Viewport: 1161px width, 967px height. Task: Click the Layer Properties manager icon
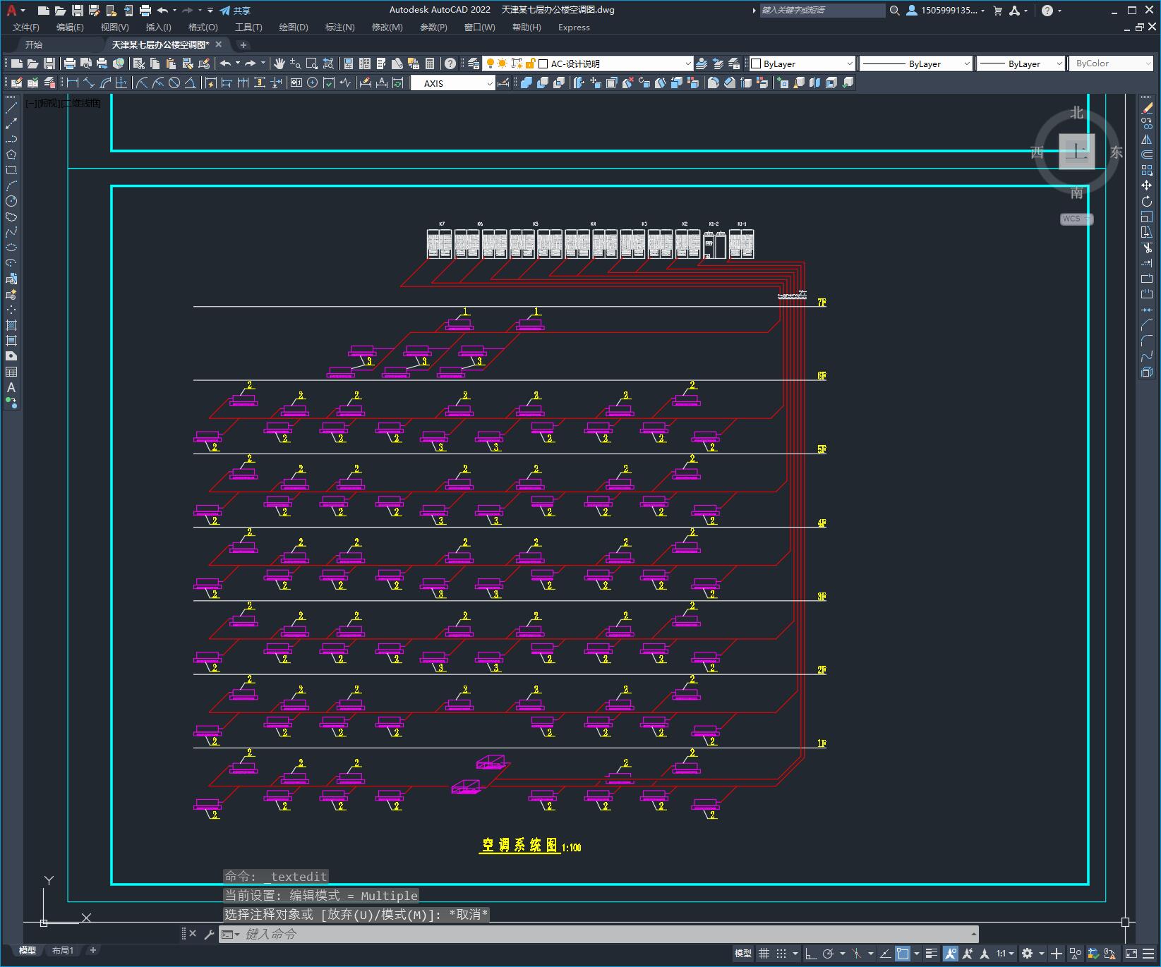pyautogui.click(x=474, y=63)
